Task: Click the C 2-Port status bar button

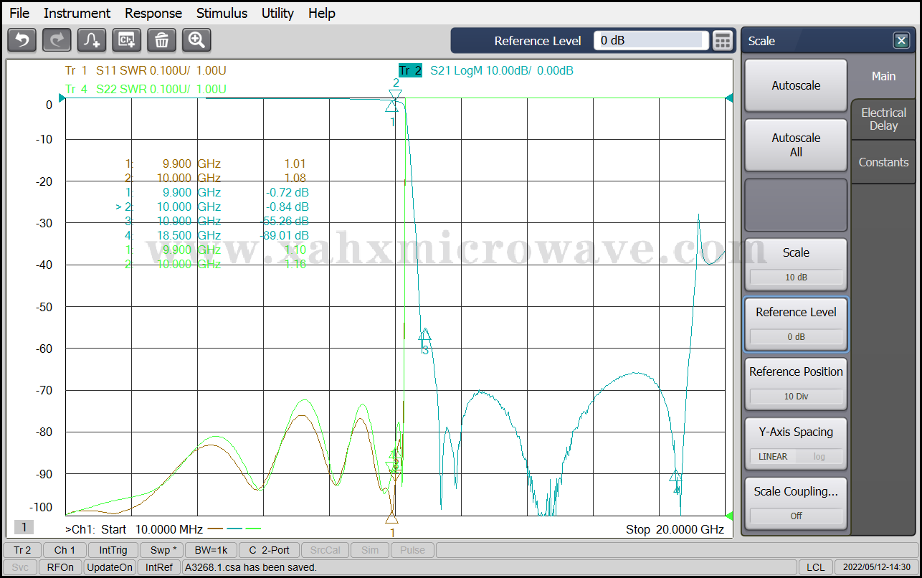Action: (269, 550)
